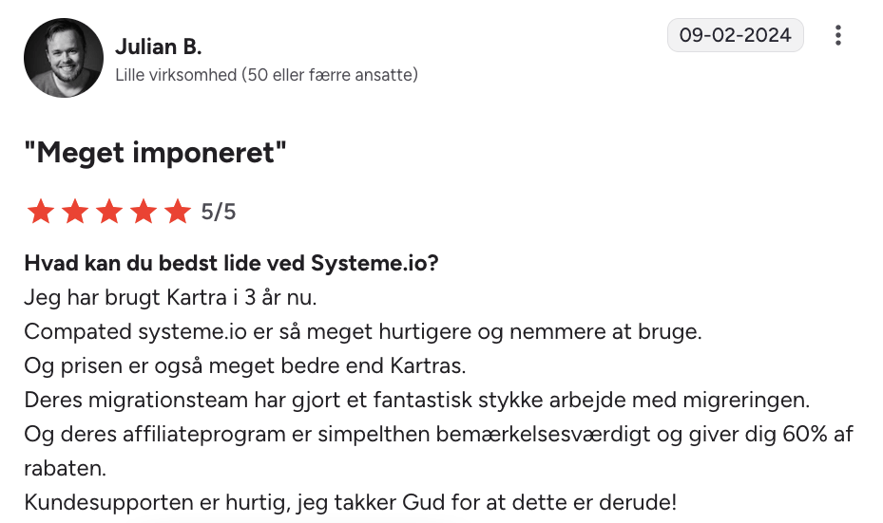883x523 pixels.
Task: Click the 09-02-2024 date badge
Action: click(x=736, y=35)
